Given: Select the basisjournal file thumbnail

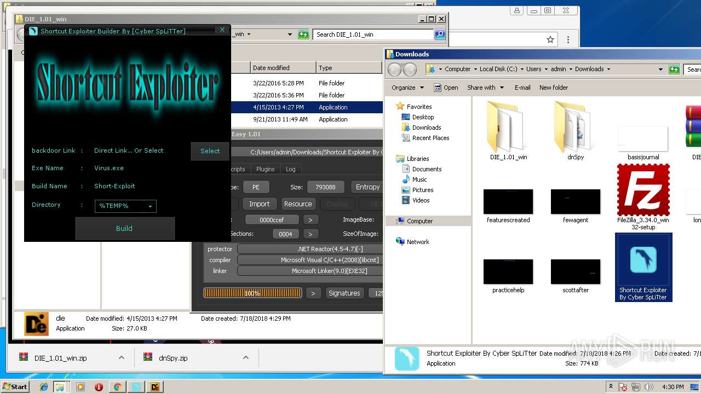Looking at the screenshot, I should (643, 142).
